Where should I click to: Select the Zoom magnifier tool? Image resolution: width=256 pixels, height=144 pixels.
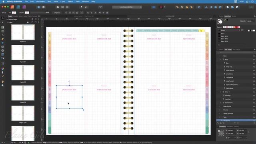click(3, 85)
